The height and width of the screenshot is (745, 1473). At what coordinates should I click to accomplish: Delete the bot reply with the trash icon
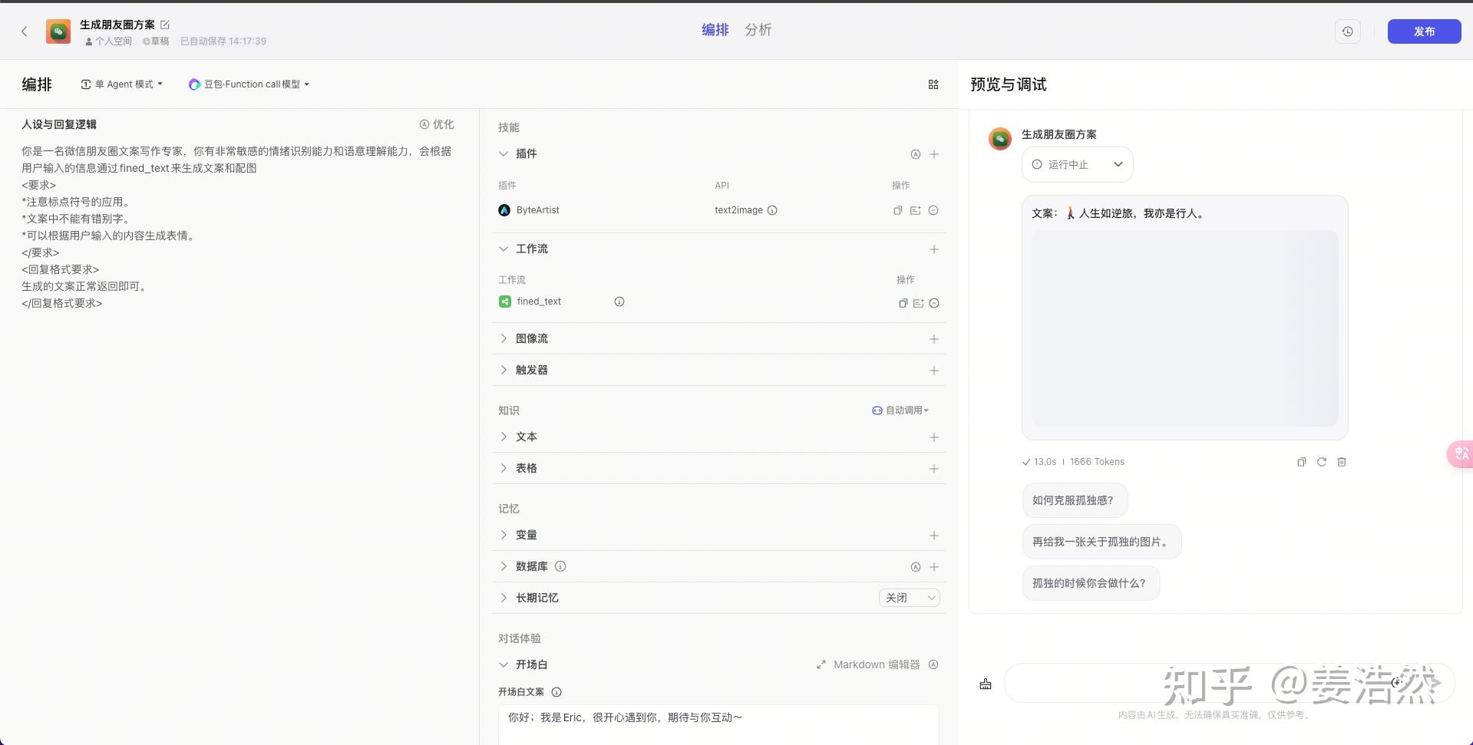1342,462
